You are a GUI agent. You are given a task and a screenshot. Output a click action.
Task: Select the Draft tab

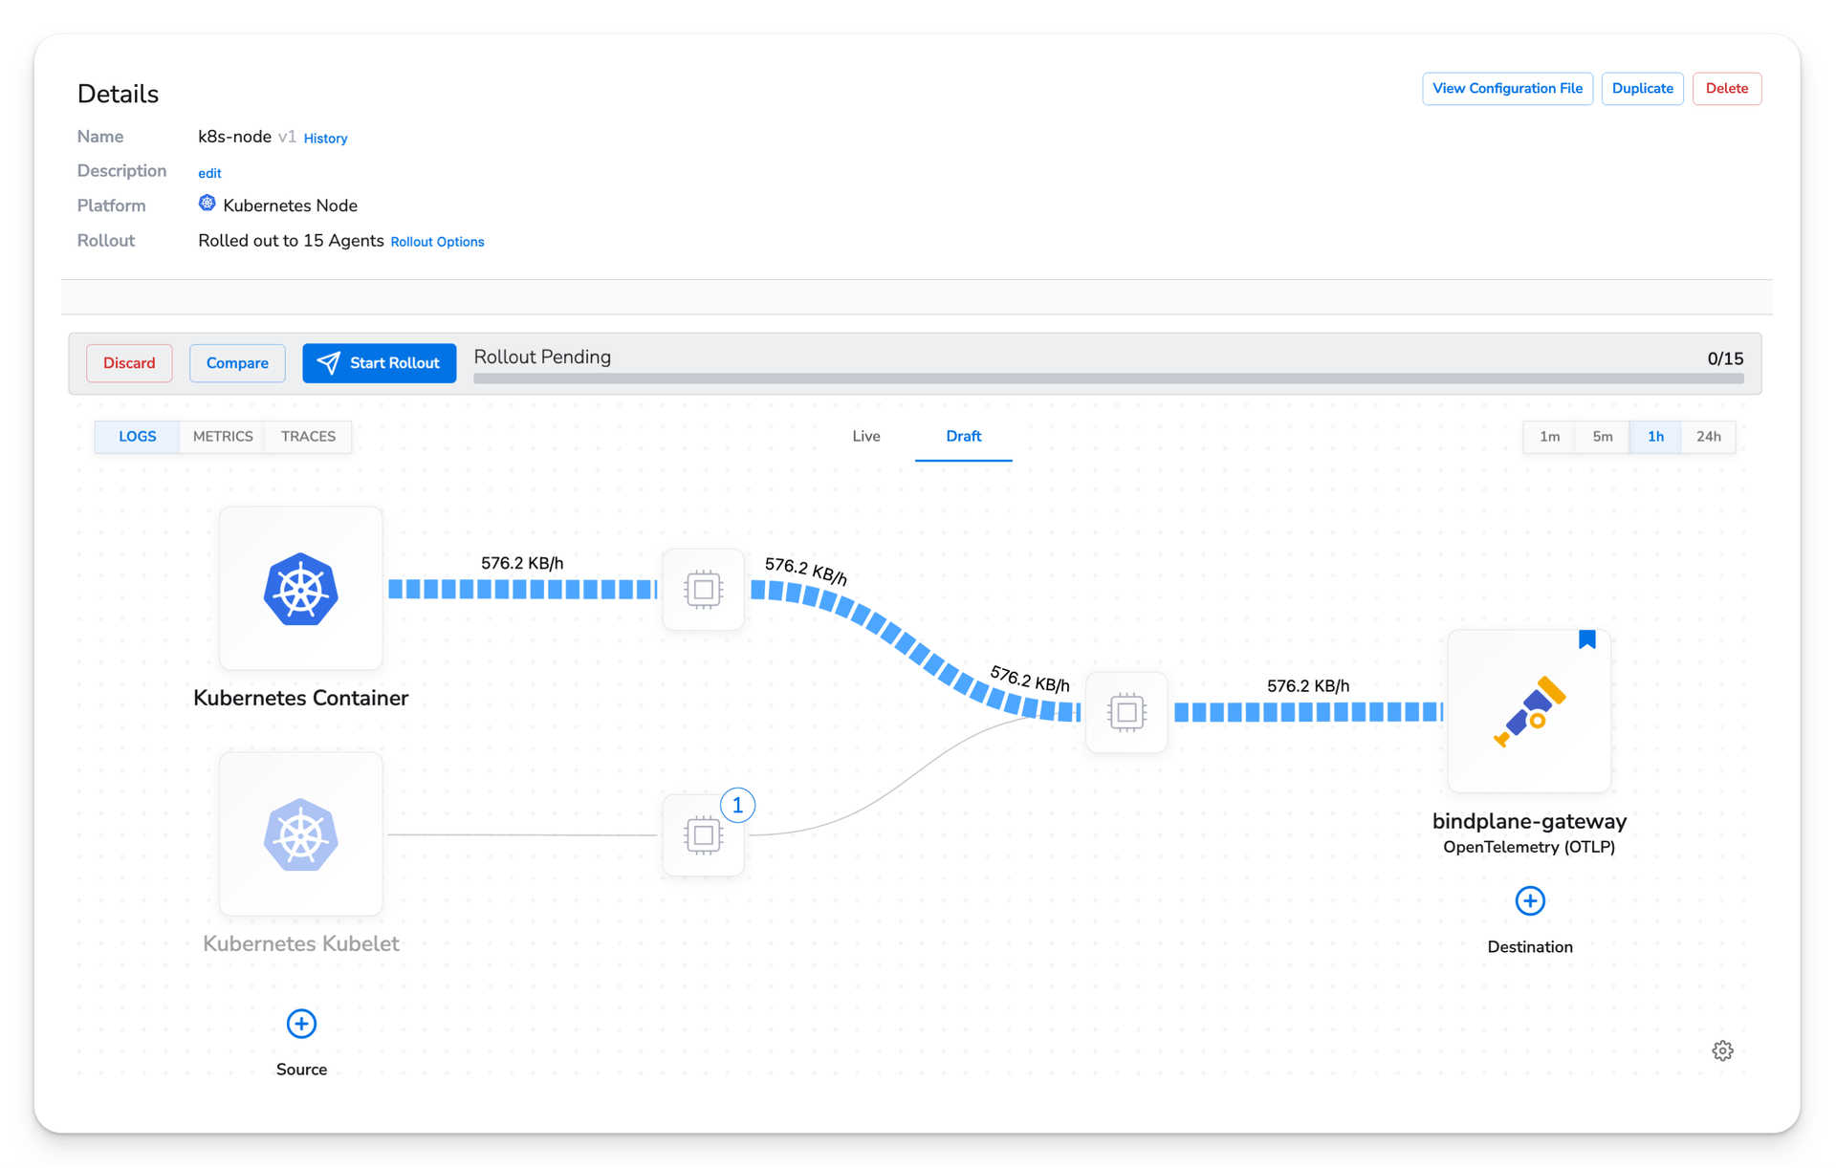[x=963, y=437]
